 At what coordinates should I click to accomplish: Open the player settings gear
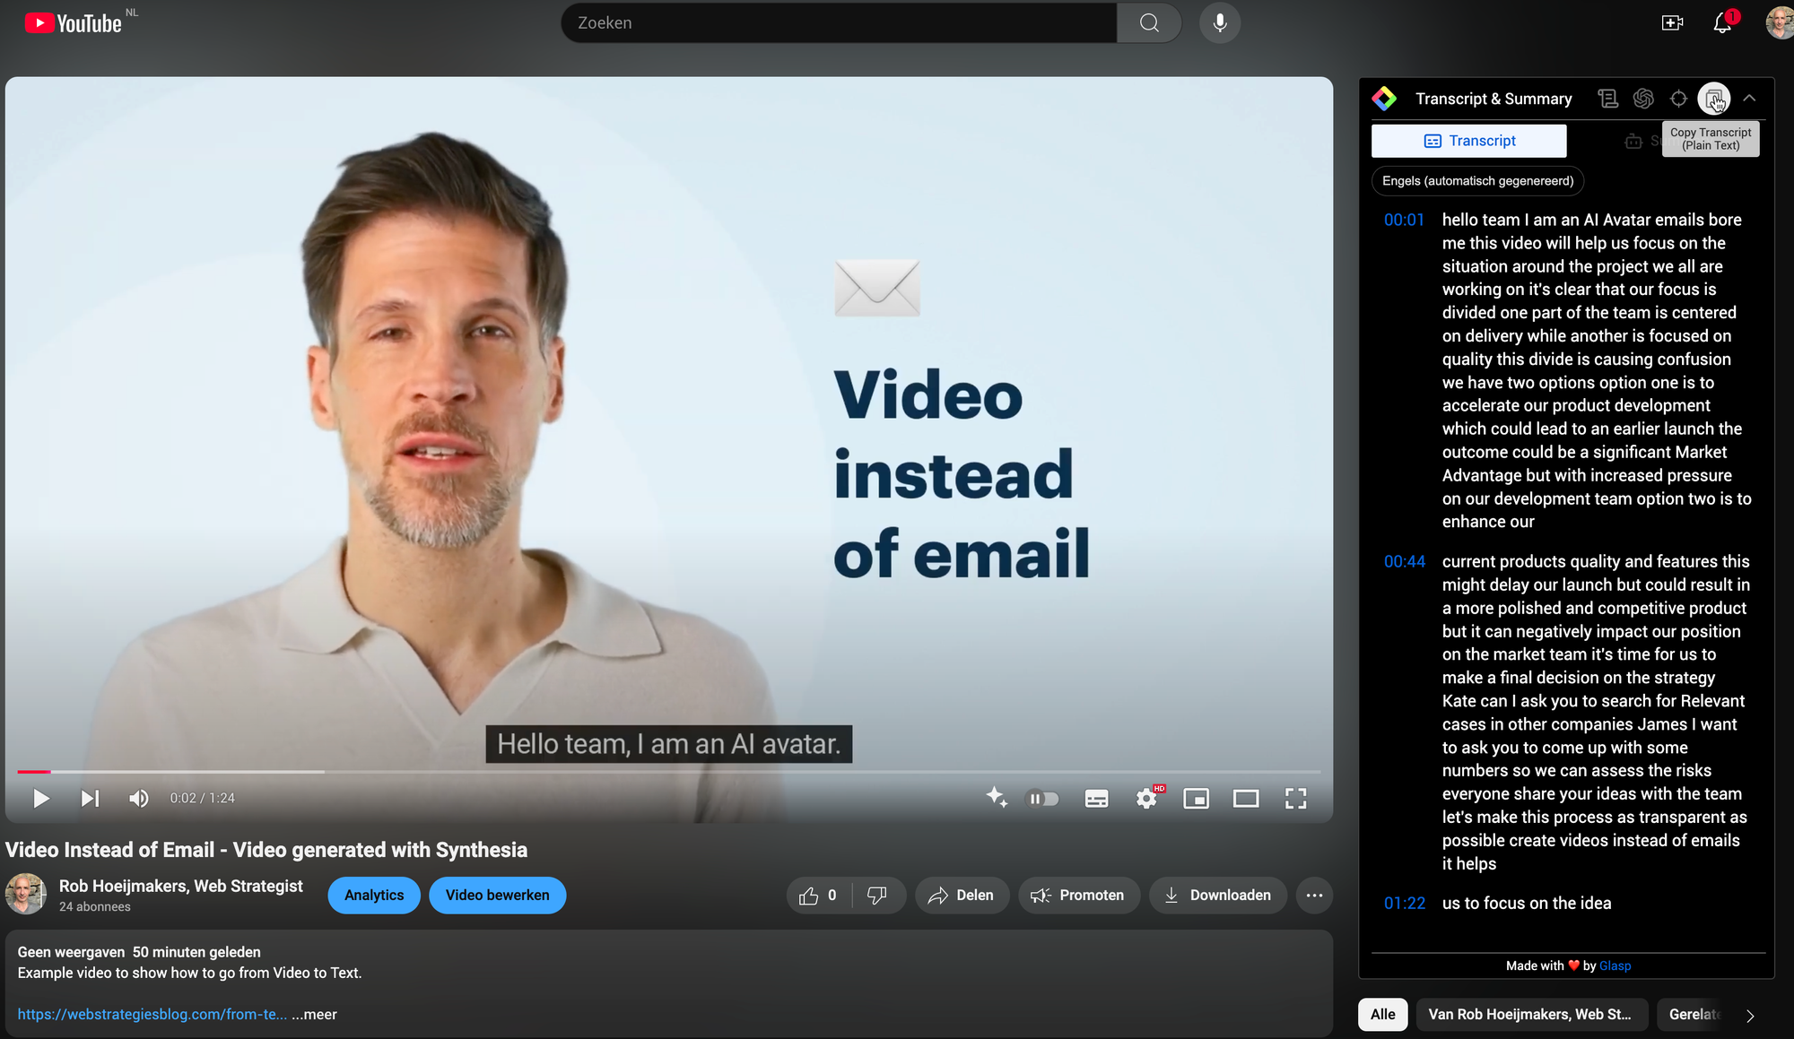point(1146,798)
